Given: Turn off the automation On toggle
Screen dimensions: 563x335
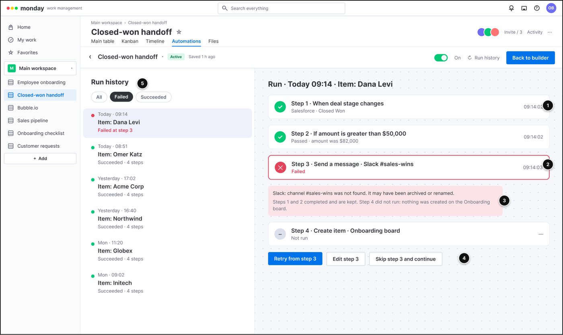Looking at the screenshot, I should point(441,58).
